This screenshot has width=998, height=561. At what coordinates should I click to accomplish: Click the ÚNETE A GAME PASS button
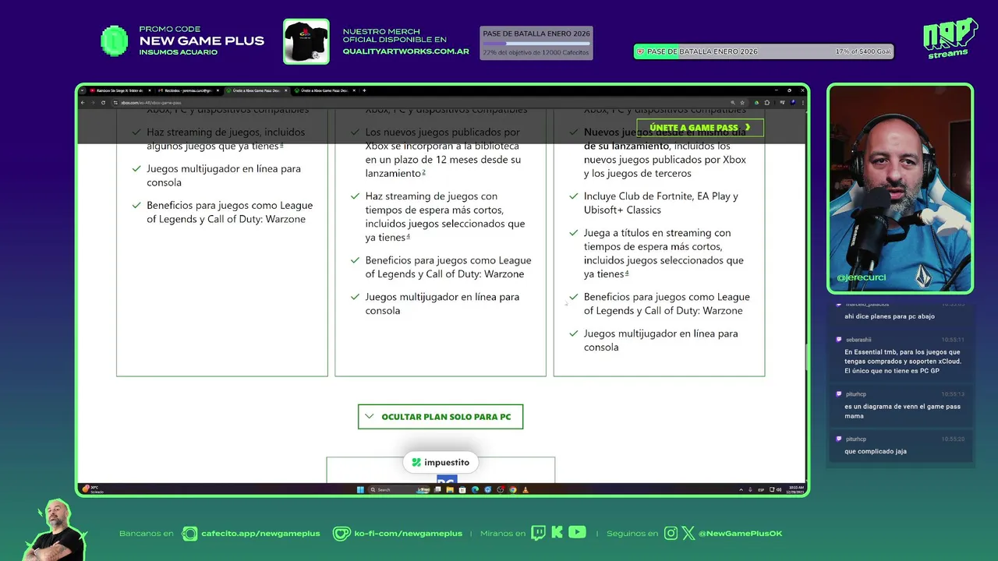point(700,128)
